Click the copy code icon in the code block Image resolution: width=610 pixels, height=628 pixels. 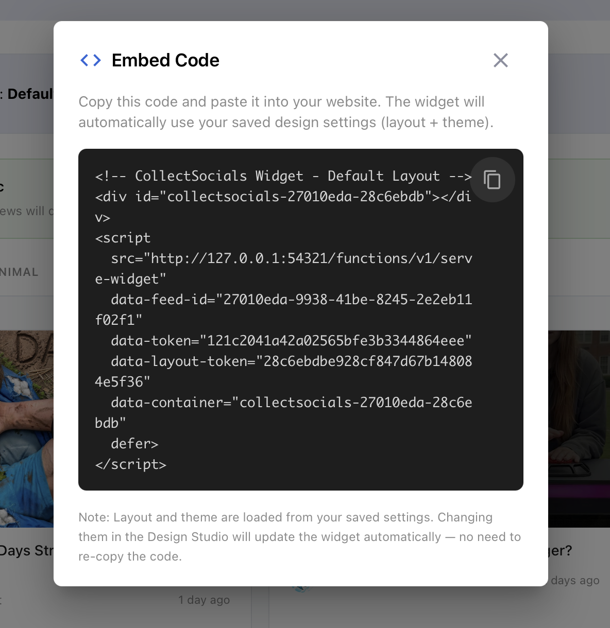(x=492, y=180)
